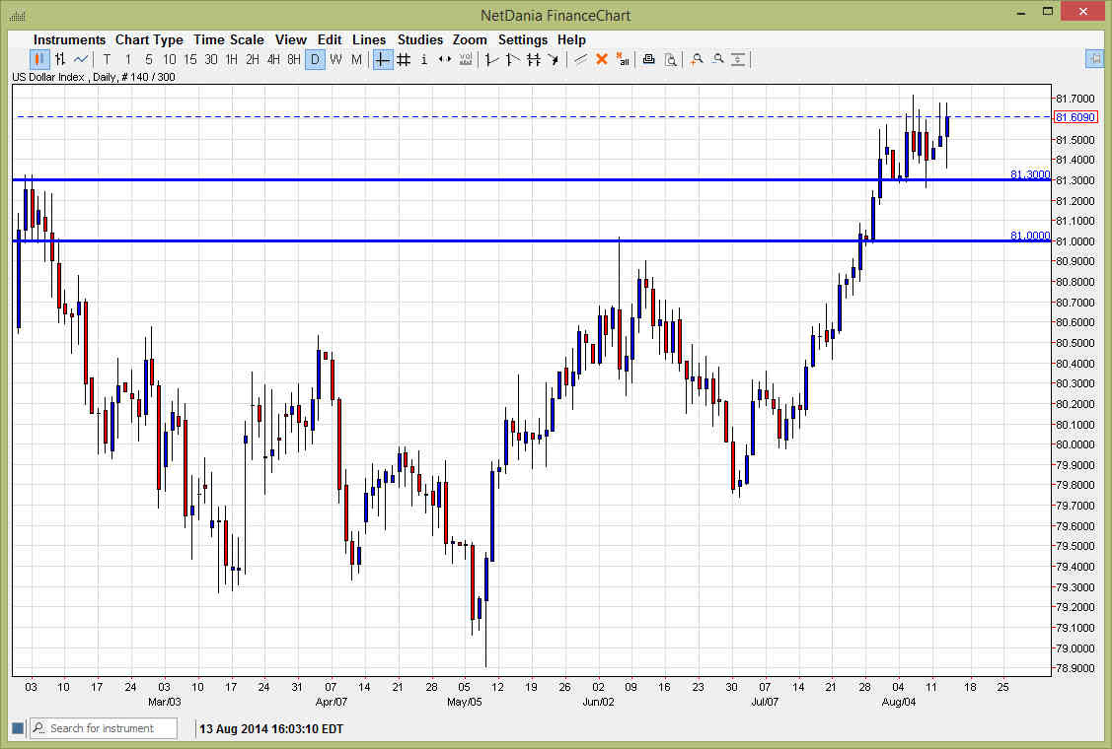The width and height of the screenshot is (1112, 749).
Task: Switch to the Weekly timescale with W
Action: tap(335, 59)
